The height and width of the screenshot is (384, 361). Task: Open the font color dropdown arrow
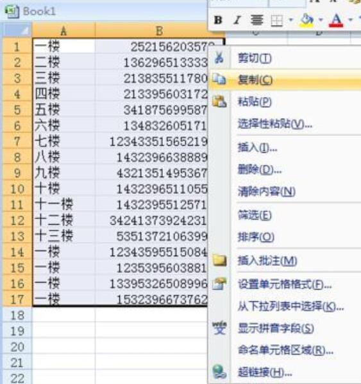click(x=351, y=20)
